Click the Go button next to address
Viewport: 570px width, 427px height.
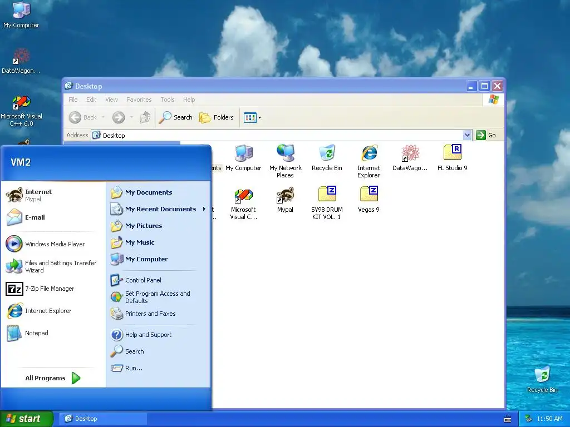486,135
